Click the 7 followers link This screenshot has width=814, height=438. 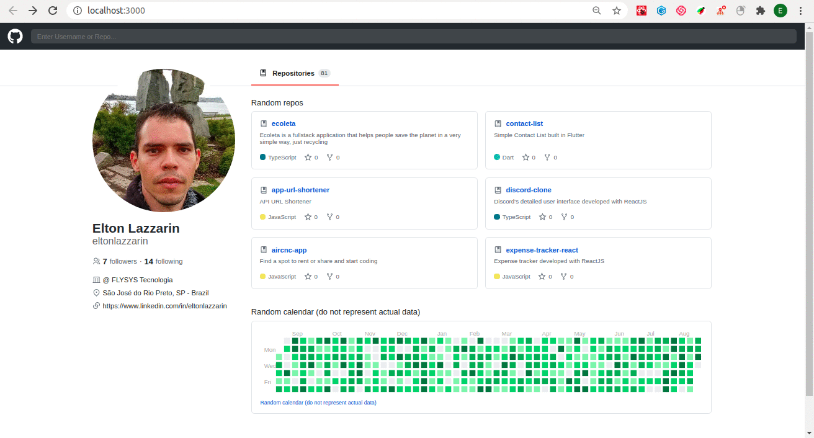click(x=119, y=262)
